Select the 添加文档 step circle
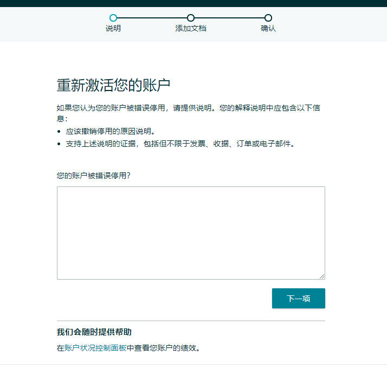This screenshot has width=387, height=375. click(x=191, y=18)
